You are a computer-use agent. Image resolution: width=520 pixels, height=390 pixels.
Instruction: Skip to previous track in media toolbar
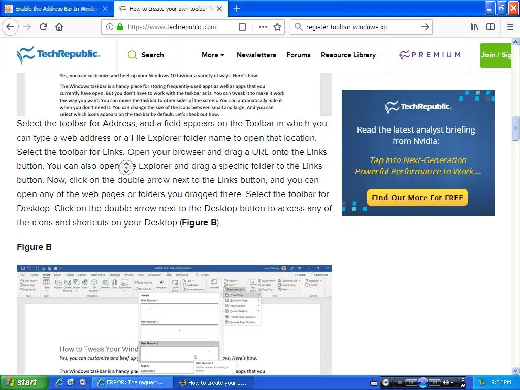pyautogui.click(x=410, y=383)
